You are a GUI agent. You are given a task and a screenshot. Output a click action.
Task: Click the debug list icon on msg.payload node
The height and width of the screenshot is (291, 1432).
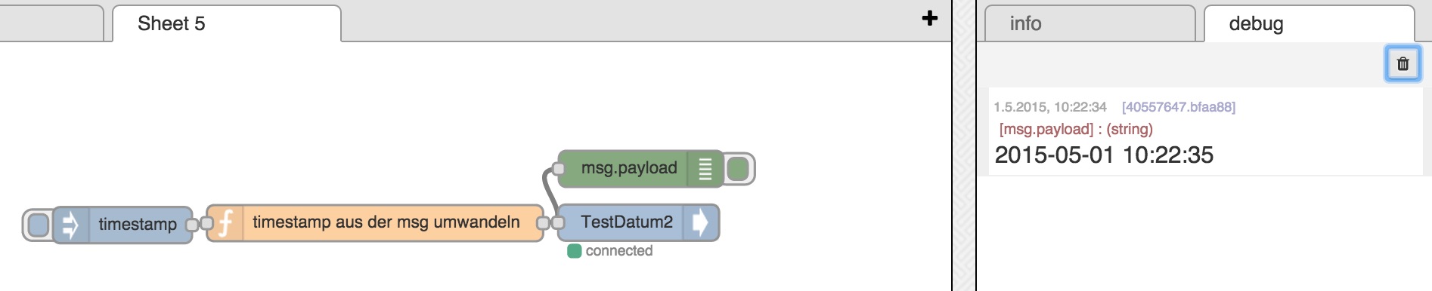click(705, 169)
